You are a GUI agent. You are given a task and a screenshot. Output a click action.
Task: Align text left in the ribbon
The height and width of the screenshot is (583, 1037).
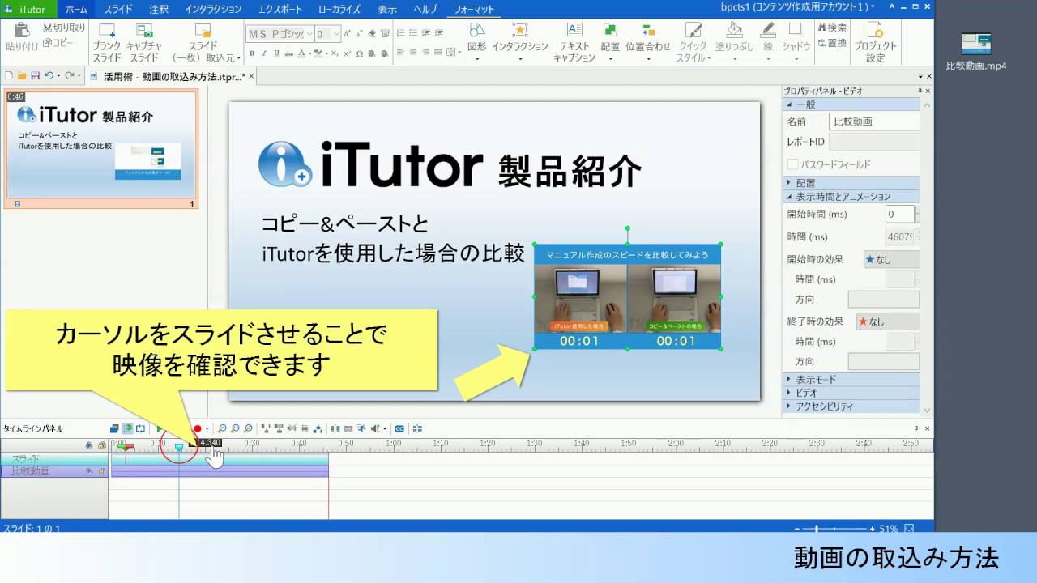click(400, 53)
